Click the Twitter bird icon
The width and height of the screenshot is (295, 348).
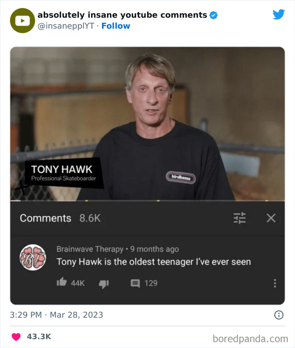tap(279, 14)
